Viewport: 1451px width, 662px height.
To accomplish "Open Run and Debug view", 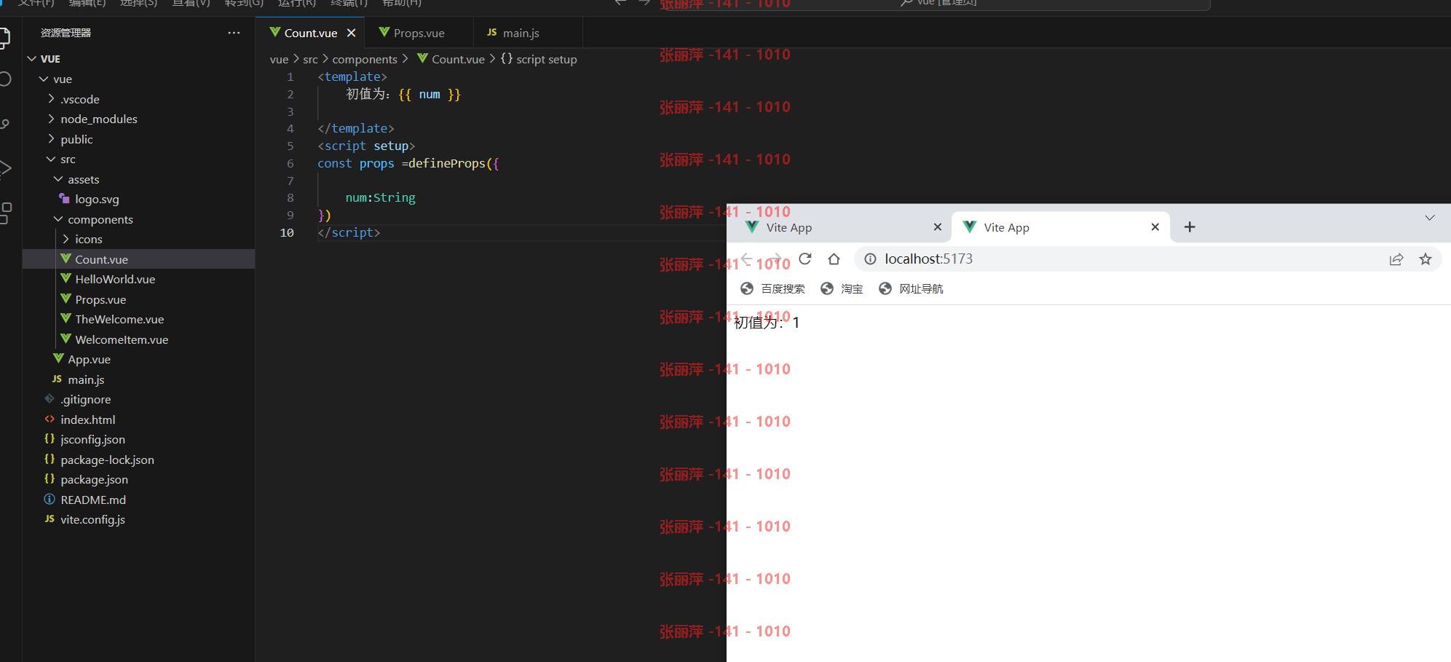I will [5, 168].
